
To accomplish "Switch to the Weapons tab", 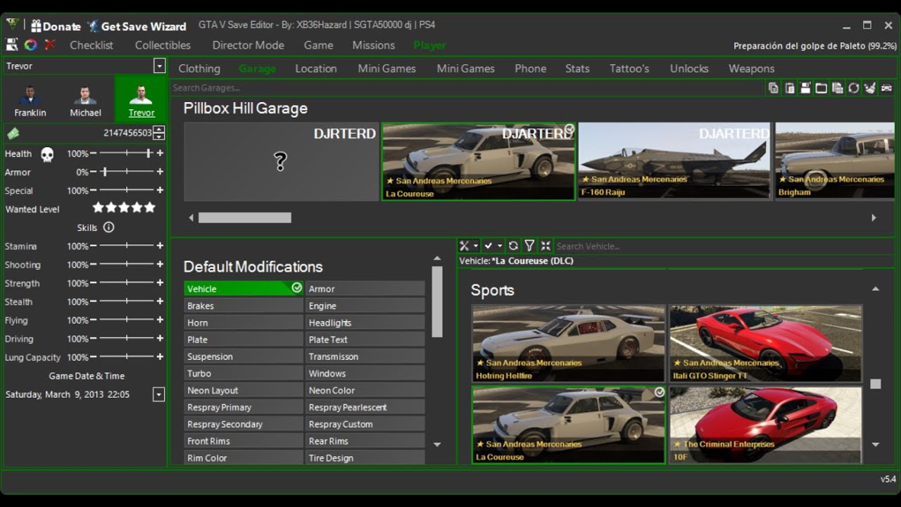I will click(752, 68).
